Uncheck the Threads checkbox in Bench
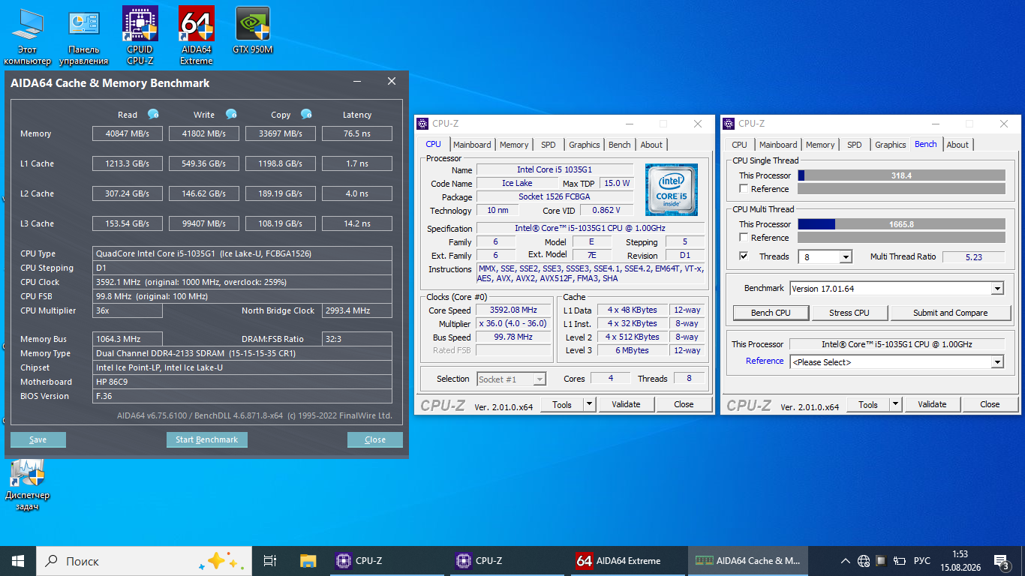Viewport: 1025px width, 576px height. pyautogui.click(x=744, y=256)
